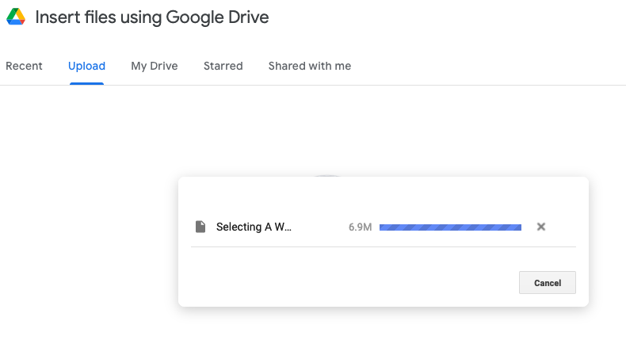Click the divider line above the Cancel button
Viewport: 626px width, 340px height.
[383, 247]
